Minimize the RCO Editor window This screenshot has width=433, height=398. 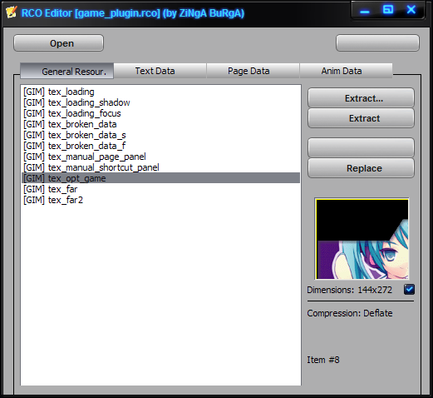[x=364, y=11]
